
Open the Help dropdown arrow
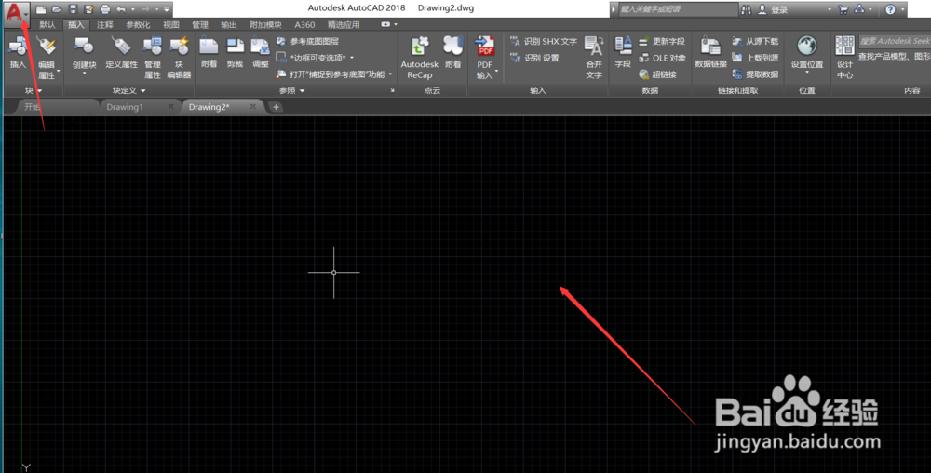coord(902,9)
